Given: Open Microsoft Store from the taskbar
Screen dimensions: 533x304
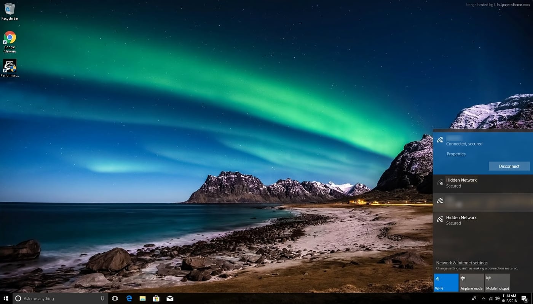Looking at the screenshot, I should tap(156, 298).
